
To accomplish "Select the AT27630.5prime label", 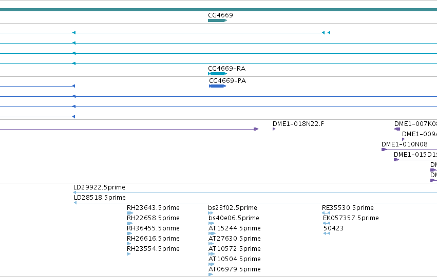I will click(235, 239).
